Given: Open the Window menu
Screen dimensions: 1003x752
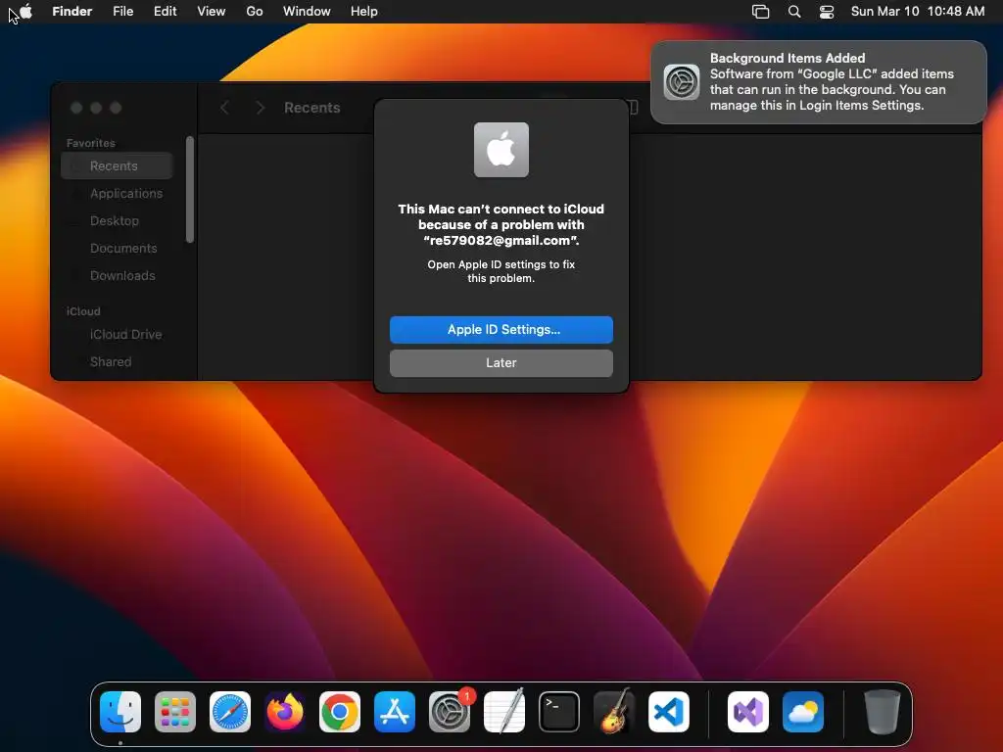Looking at the screenshot, I should (307, 12).
